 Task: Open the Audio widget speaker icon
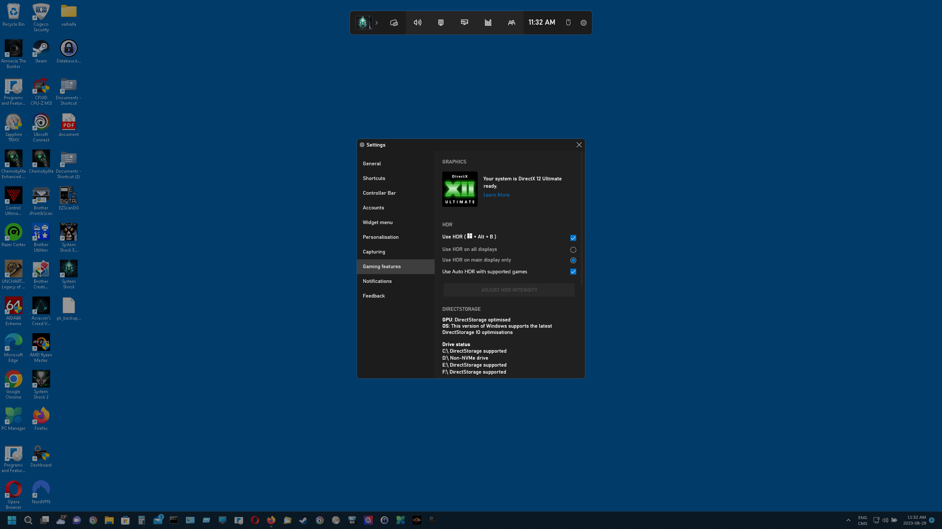[x=417, y=23]
